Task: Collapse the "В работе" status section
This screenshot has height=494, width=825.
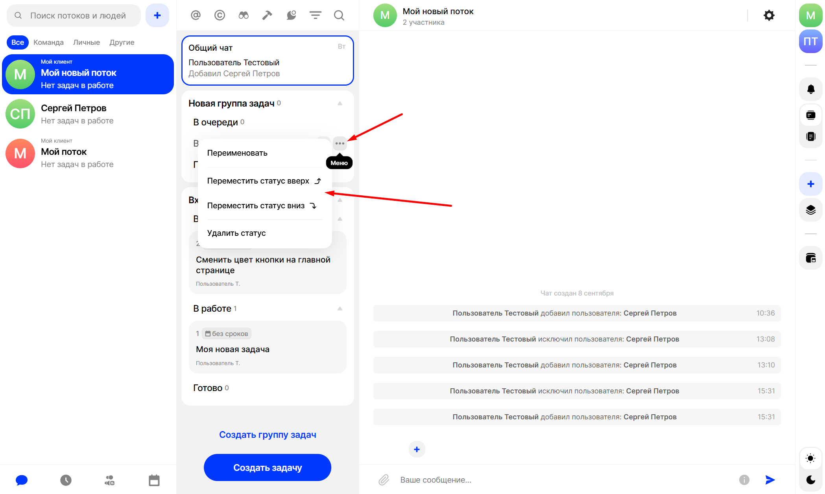Action: click(x=340, y=309)
